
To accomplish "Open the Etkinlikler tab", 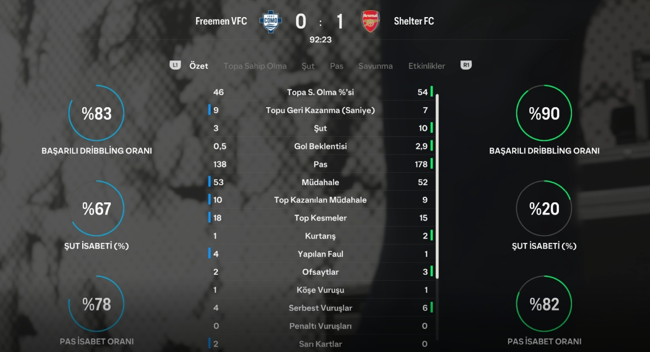I will pyautogui.click(x=426, y=66).
